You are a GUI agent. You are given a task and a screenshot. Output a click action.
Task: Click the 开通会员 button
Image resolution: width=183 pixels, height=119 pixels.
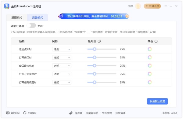[152, 6]
